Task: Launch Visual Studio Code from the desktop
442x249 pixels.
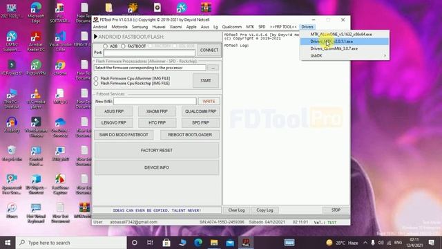Action: pos(60,41)
